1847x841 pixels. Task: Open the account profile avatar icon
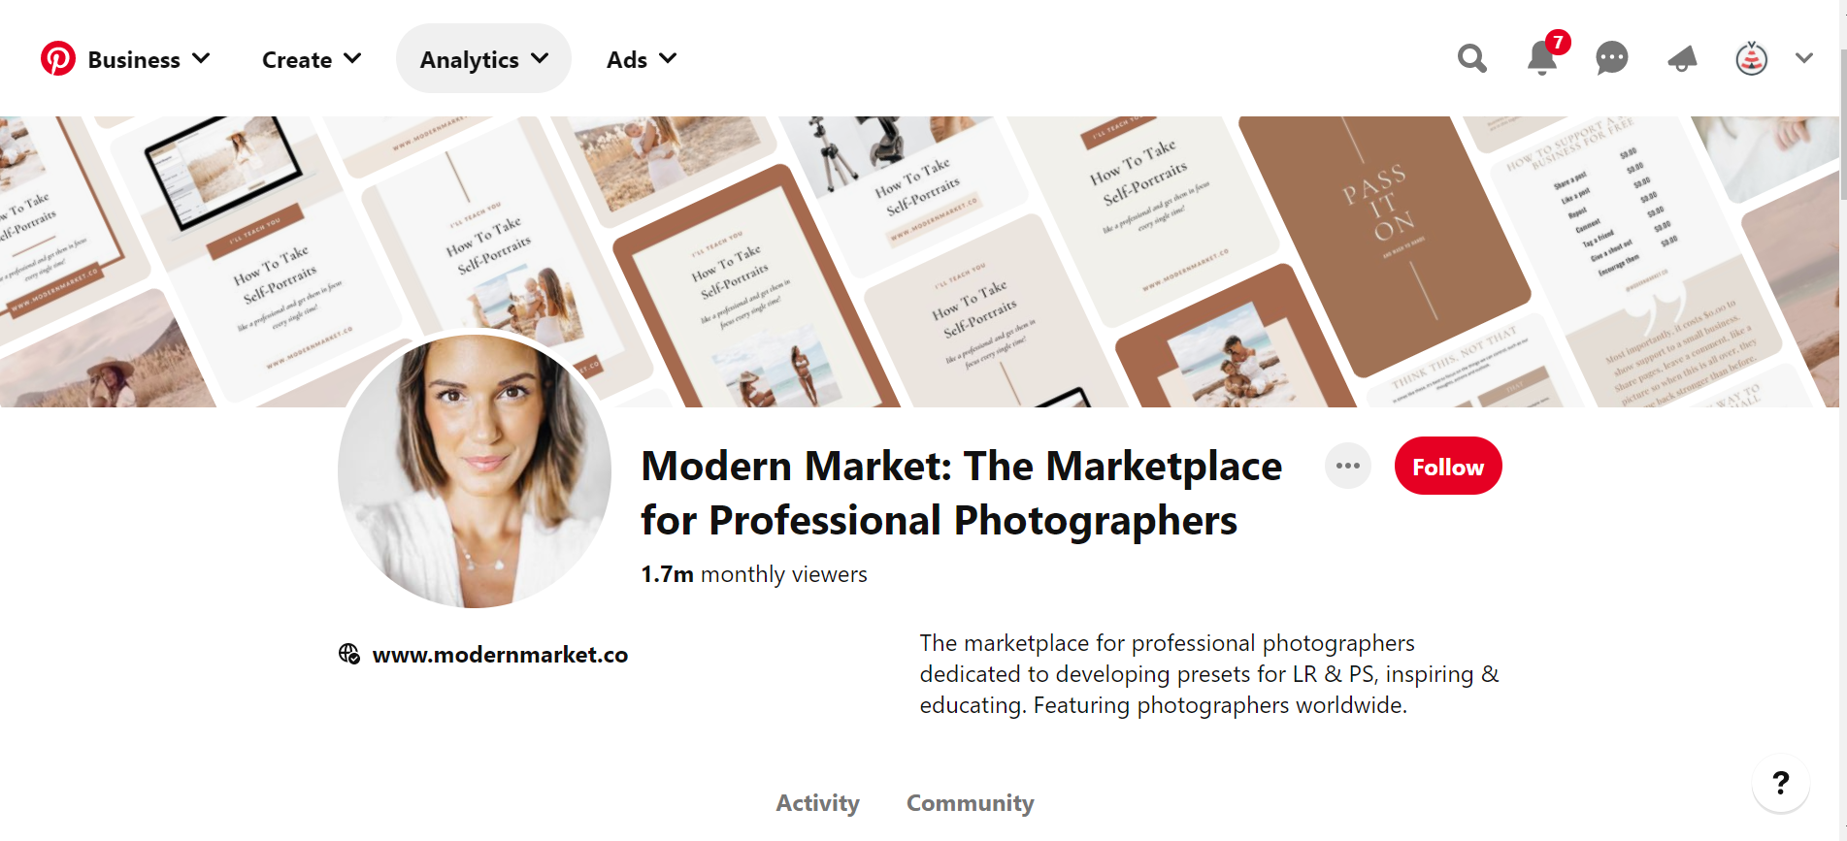pyautogui.click(x=1752, y=58)
